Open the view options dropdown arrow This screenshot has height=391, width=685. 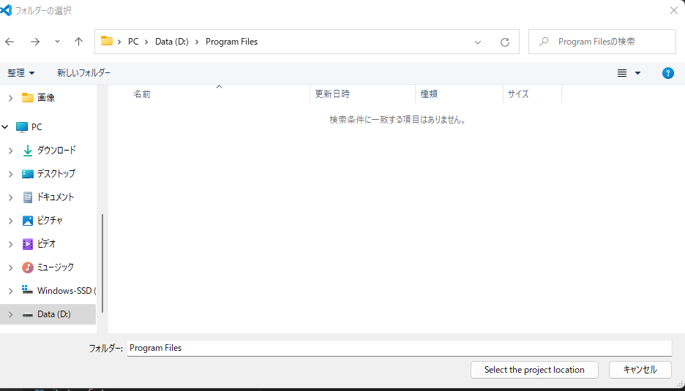click(x=637, y=73)
